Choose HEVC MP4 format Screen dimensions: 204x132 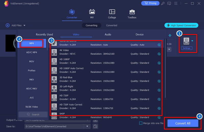pyautogui.click(x=32, y=52)
